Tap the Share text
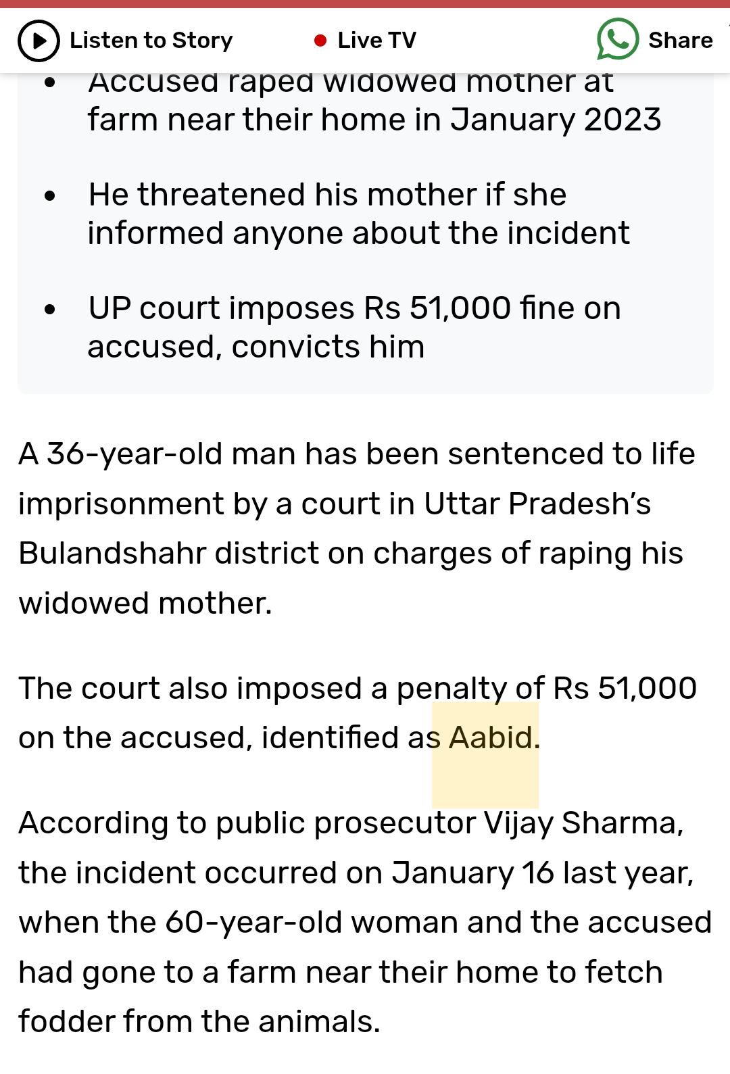The image size is (730, 1074). [x=680, y=41]
